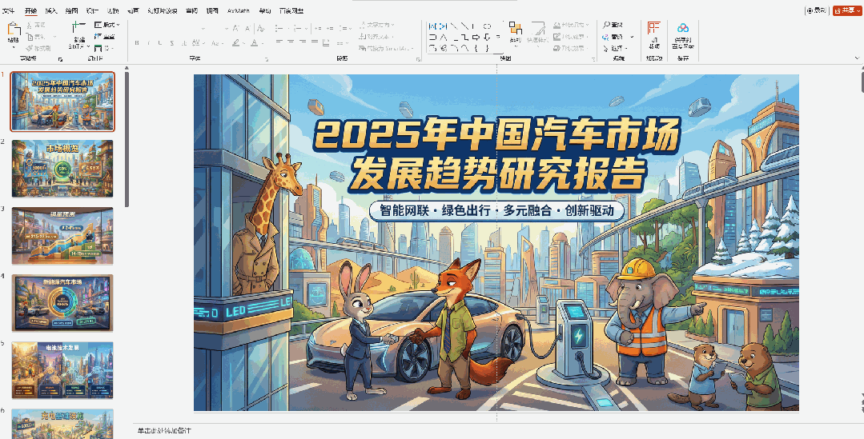Open the Text Highlight Color picker
The height and width of the screenshot is (439, 864).
(x=238, y=43)
